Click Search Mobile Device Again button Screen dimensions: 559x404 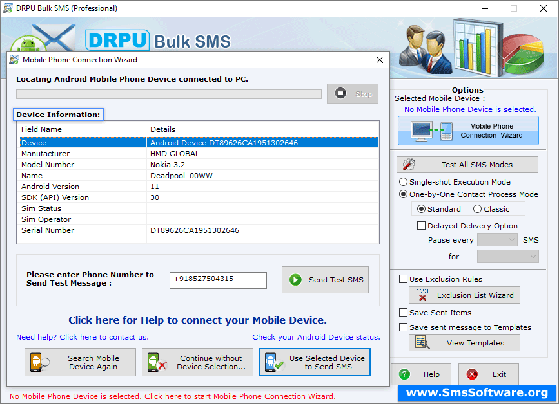[80, 362]
